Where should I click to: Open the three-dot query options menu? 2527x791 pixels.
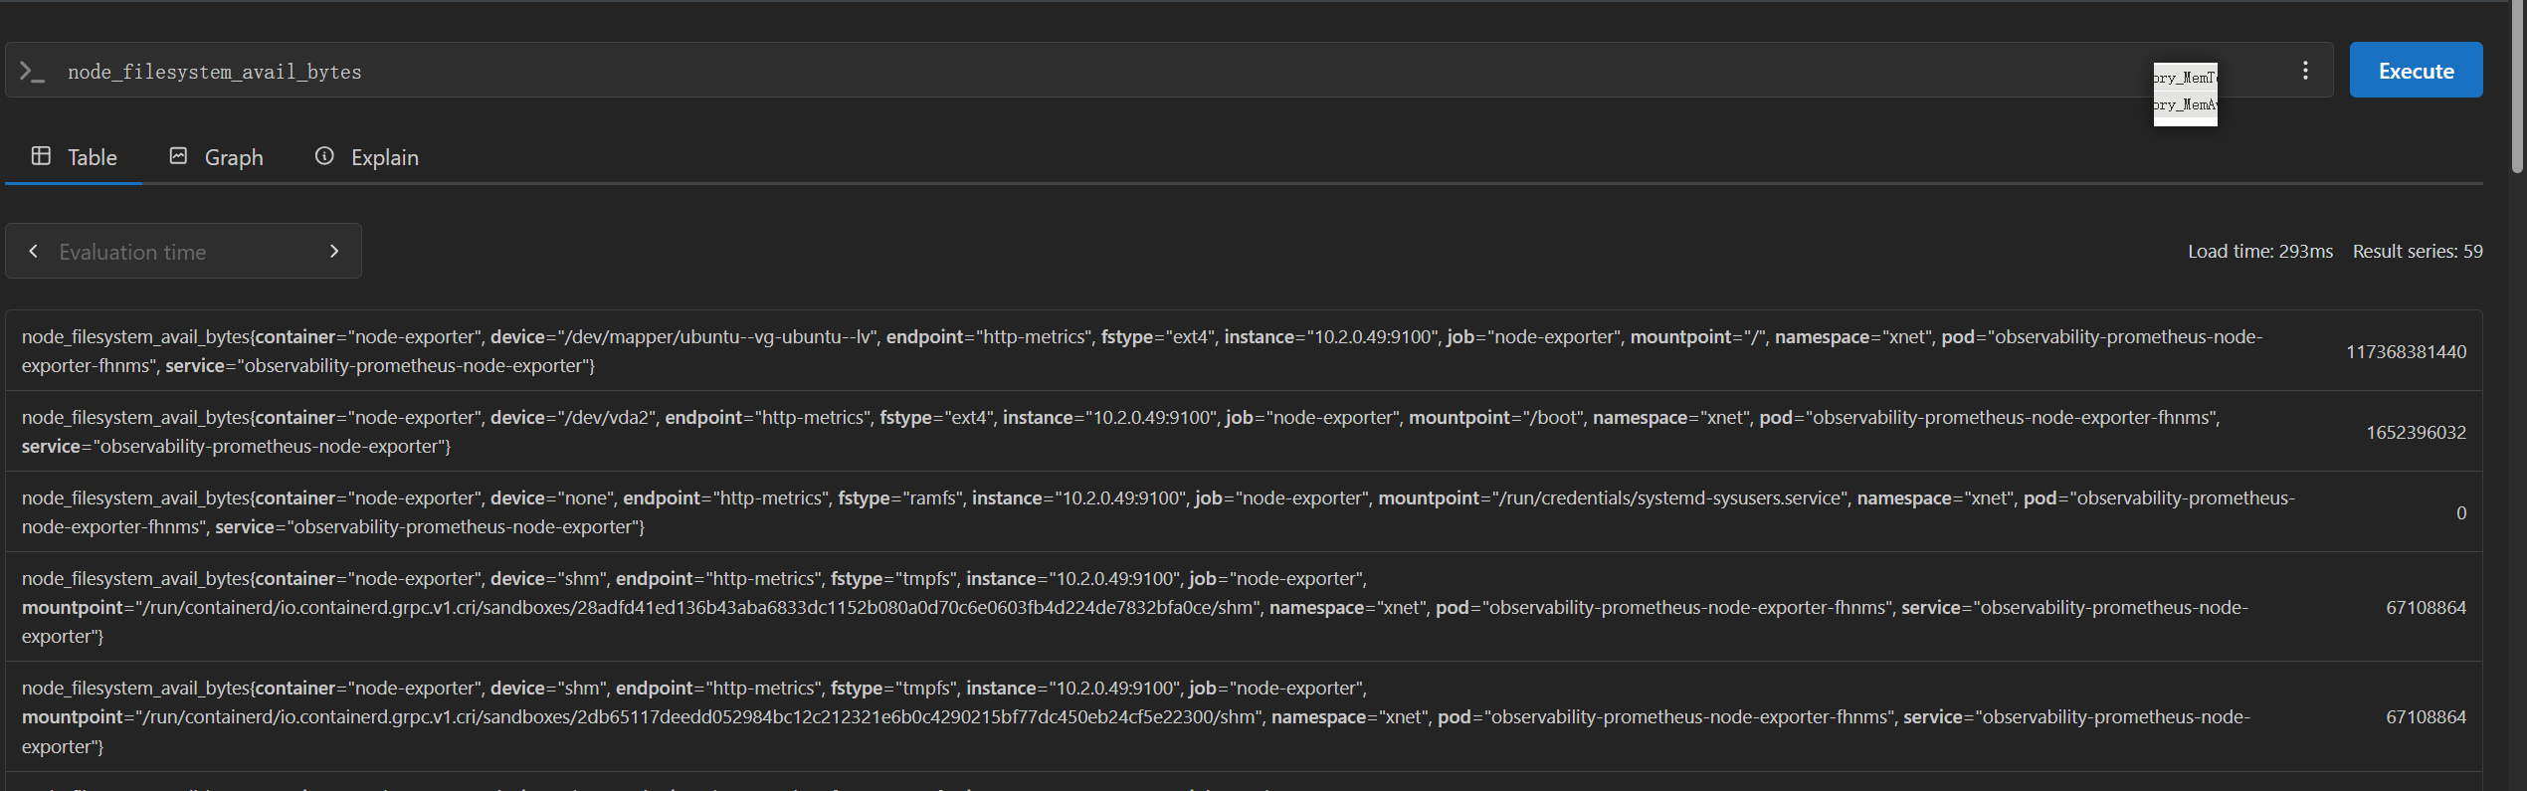[2305, 71]
